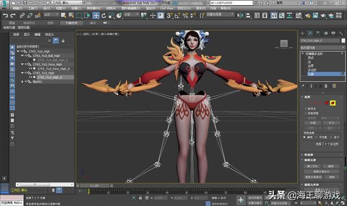The height and width of the screenshot is (206, 347).
Task: Activate the Select and Place tool
Action: click(119, 16)
